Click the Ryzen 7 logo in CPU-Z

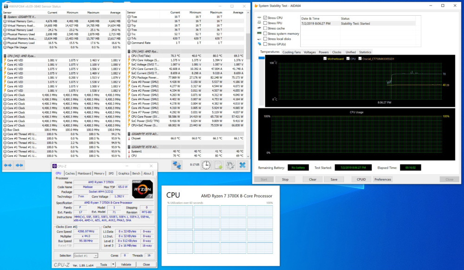[142, 189]
